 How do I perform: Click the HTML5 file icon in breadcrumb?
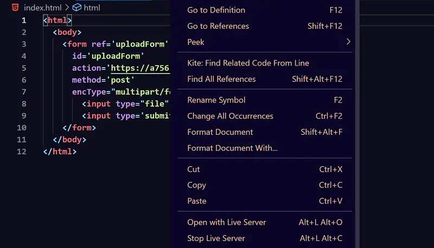[x=16, y=8]
